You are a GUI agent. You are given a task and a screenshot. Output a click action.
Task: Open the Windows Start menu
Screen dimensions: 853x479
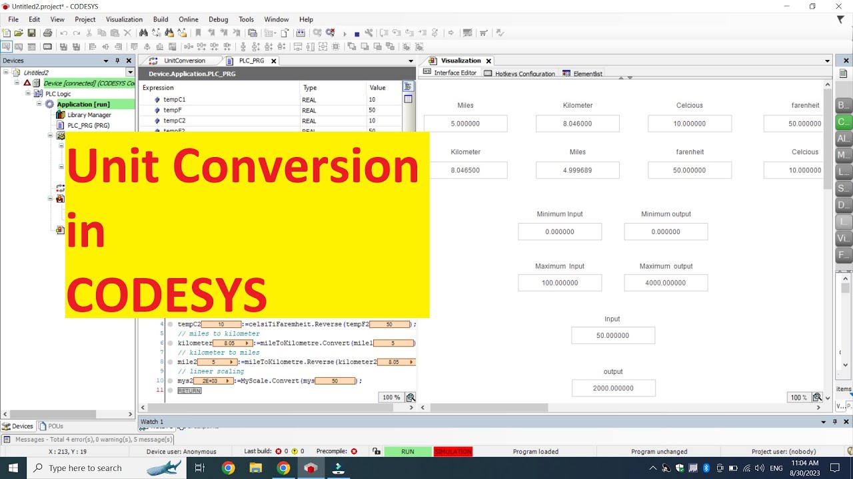pyautogui.click(x=13, y=468)
